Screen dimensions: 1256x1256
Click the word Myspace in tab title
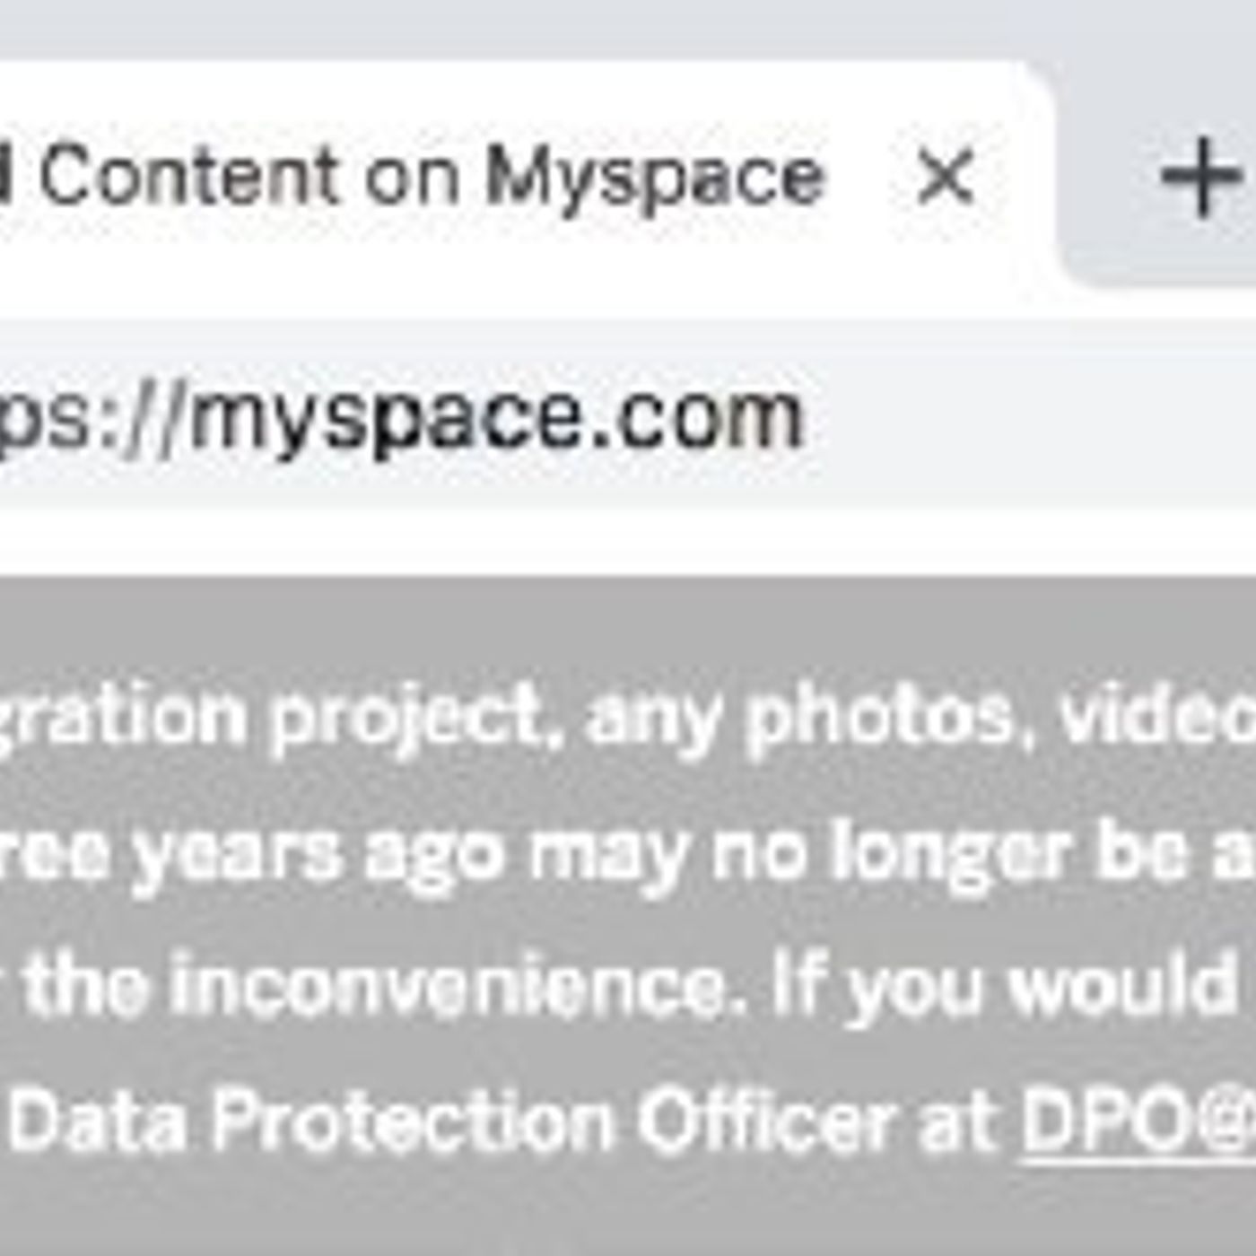(x=654, y=178)
